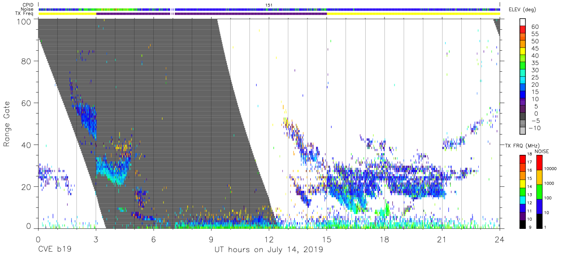Pick the yellow segment of ELEV colorbar
Image resolution: width=562 pixels, height=259 pixels.
pyautogui.click(x=524, y=52)
